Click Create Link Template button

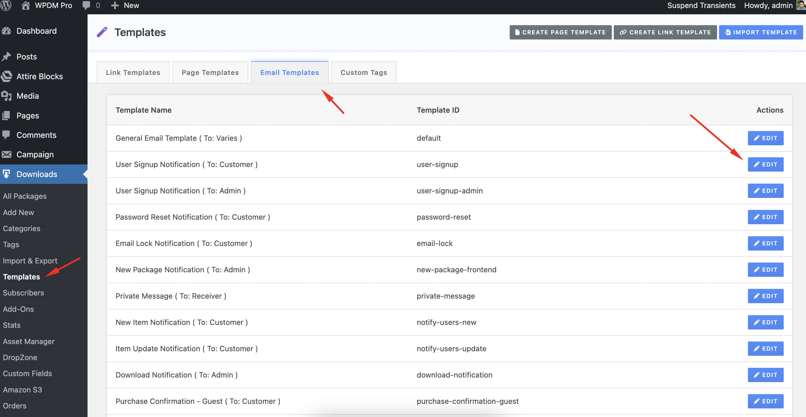[665, 32]
